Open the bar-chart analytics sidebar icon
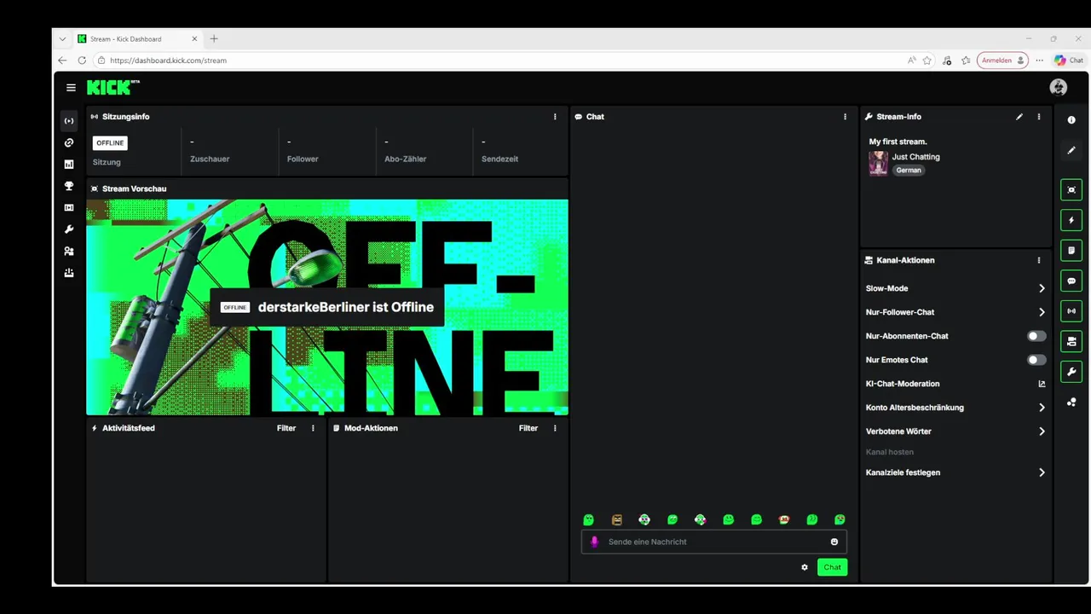Viewport: 1091px width, 614px height. [x=69, y=165]
